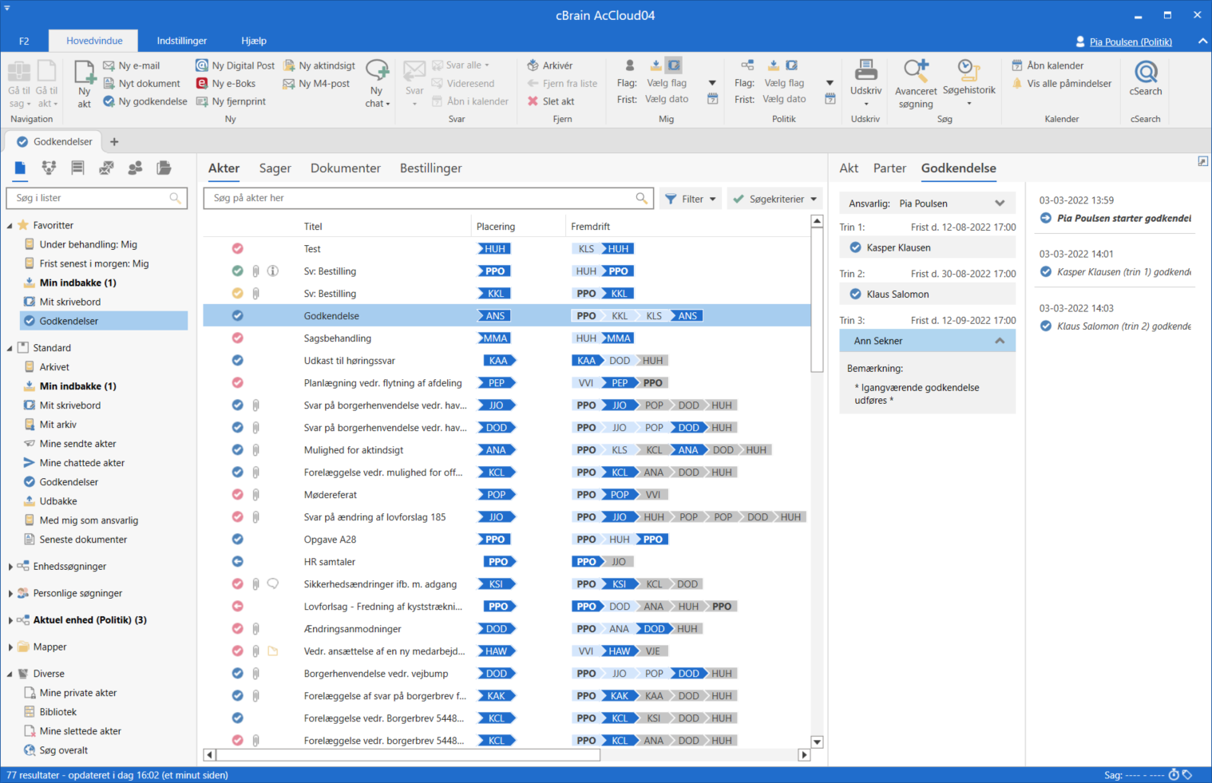Click the Pia Poulsen (Politik) user link
Screen dimensions: 1212x783
coord(1131,42)
